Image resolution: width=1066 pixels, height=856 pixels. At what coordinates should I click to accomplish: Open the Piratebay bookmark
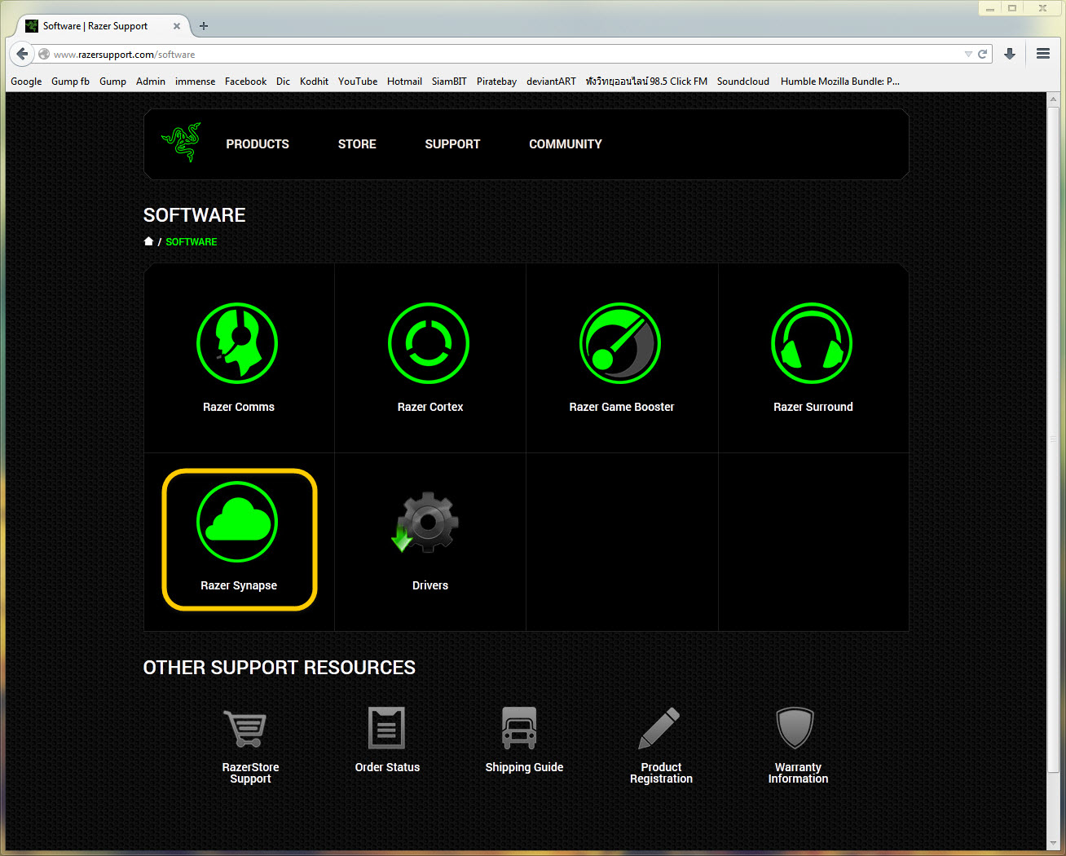(496, 82)
